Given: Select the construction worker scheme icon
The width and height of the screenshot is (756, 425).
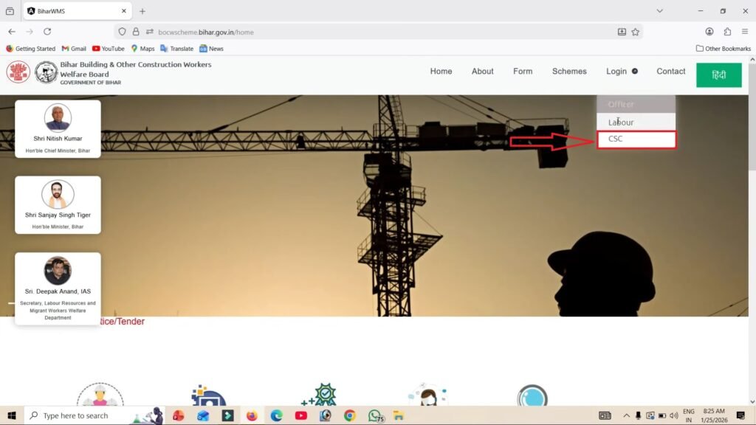Looking at the screenshot, I should point(100,398).
